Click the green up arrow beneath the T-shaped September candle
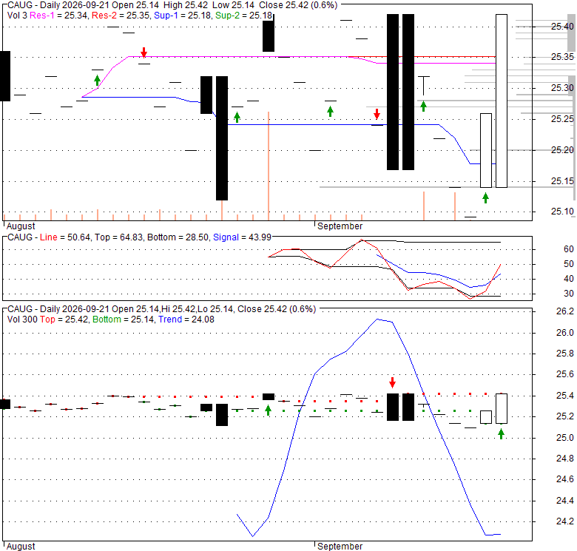The height and width of the screenshot is (551, 577). click(424, 107)
